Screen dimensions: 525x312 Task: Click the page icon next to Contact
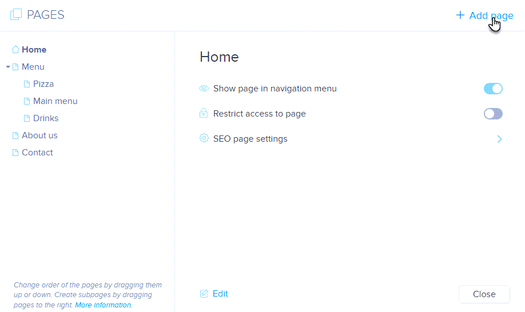pyautogui.click(x=15, y=153)
